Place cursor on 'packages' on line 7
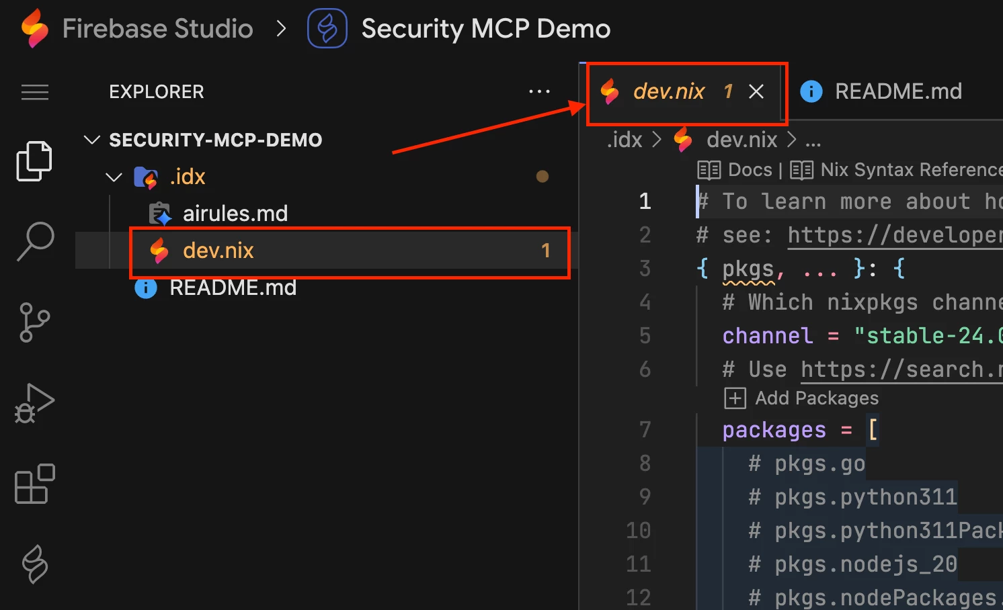The width and height of the screenshot is (1003, 610). coord(774,430)
